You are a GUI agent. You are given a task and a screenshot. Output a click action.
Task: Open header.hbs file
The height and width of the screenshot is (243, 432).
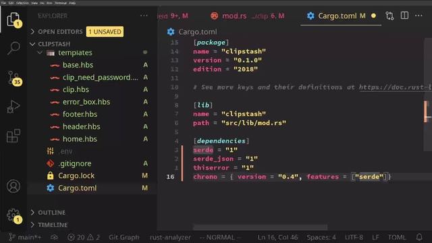(x=81, y=126)
